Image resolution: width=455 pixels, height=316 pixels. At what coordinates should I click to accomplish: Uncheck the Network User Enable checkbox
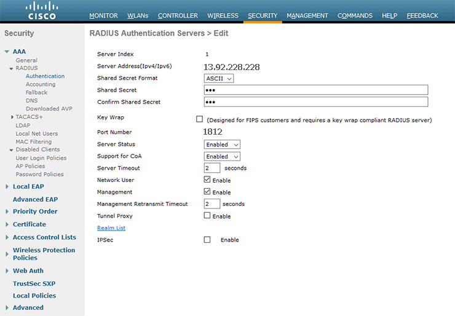click(x=207, y=180)
